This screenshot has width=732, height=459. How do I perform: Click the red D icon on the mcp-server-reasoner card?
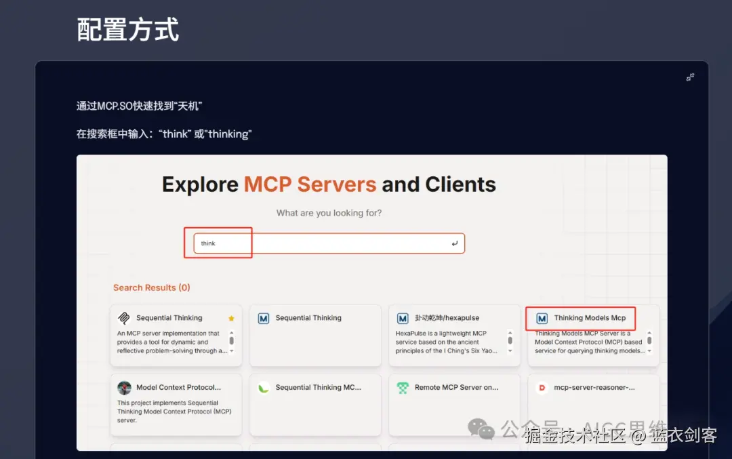coord(542,388)
